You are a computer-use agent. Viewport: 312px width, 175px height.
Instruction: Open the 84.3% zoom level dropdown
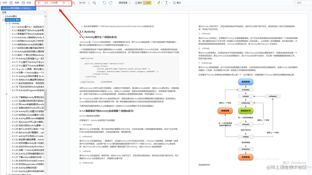tap(84, 3)
